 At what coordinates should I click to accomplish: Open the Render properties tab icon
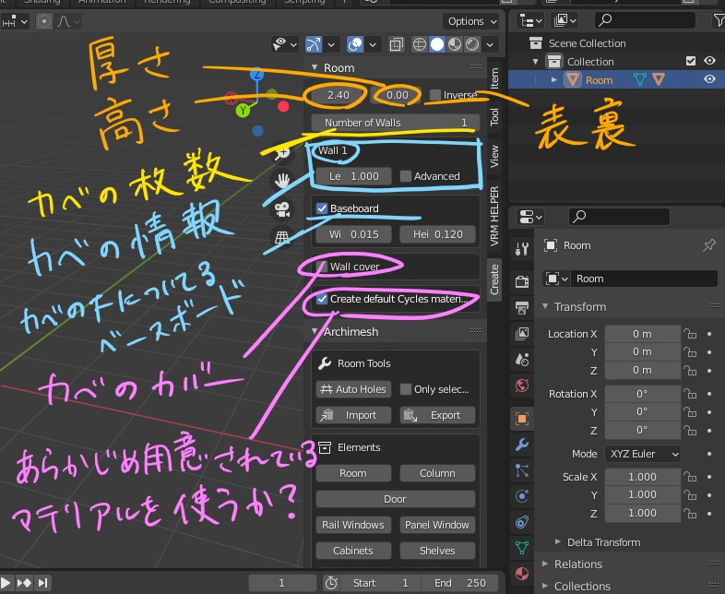pos(522,281)
